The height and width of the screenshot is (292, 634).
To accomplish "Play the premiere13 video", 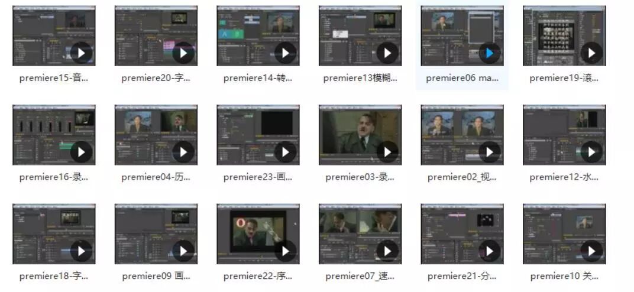I will click(x=387, y=53).
